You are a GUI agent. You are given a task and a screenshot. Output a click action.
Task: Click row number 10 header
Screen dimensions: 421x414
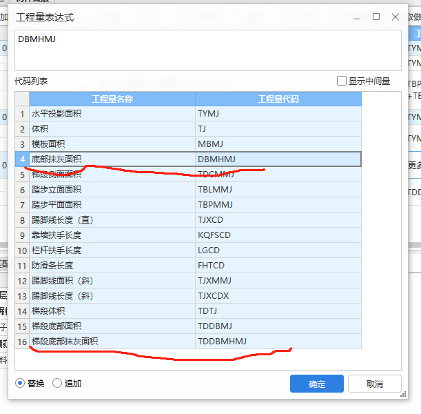[22, 250]
